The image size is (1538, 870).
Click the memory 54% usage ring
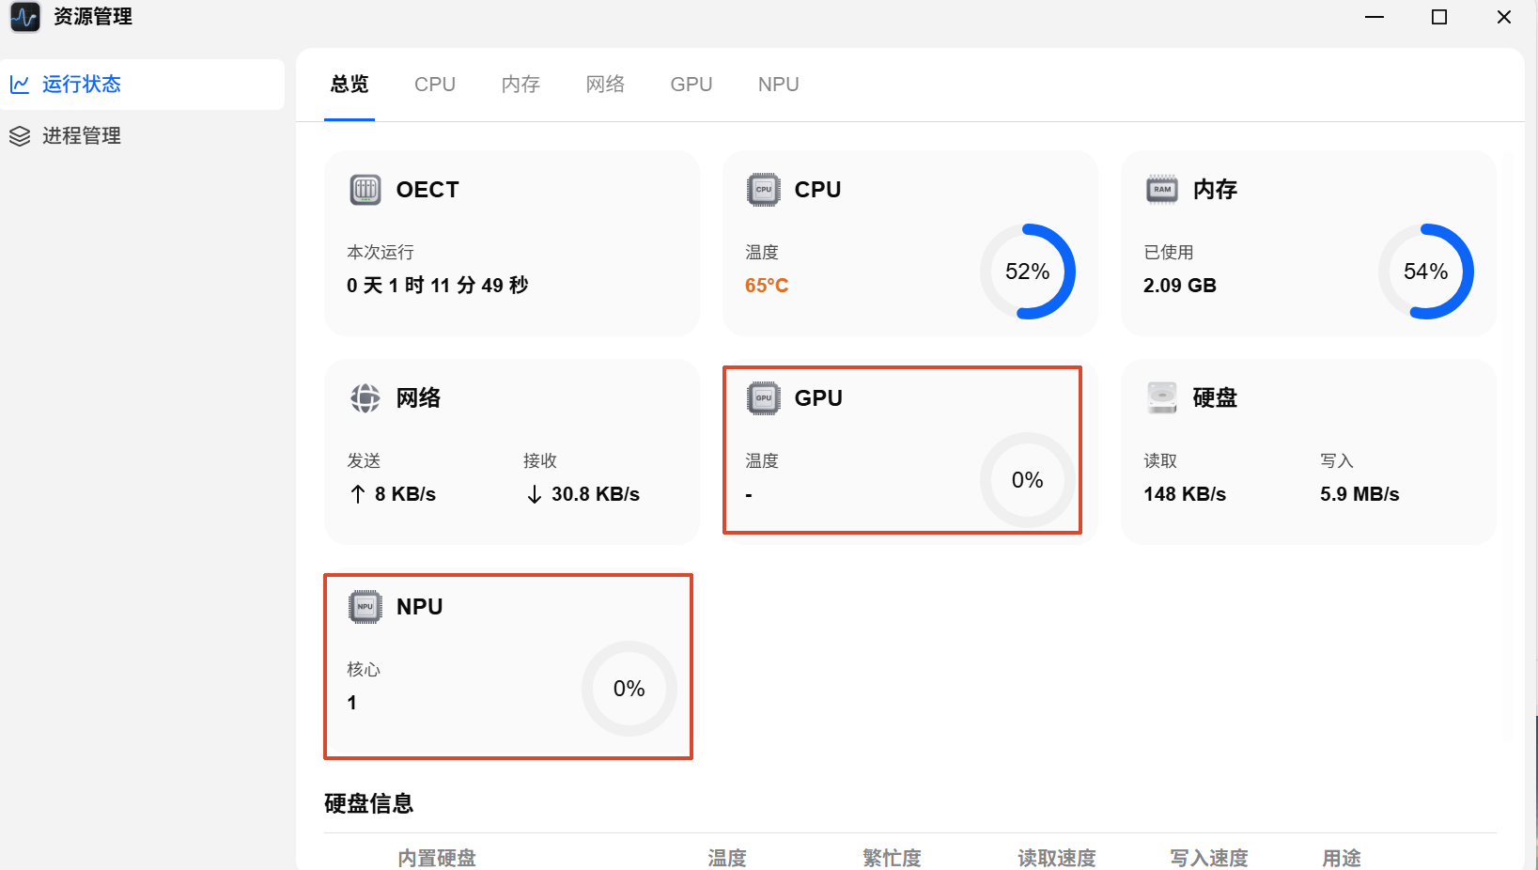[x=1426, y=272]
